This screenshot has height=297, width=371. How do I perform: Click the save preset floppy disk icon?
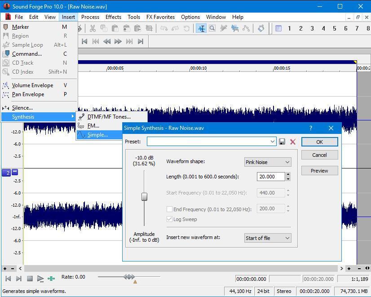282,142
